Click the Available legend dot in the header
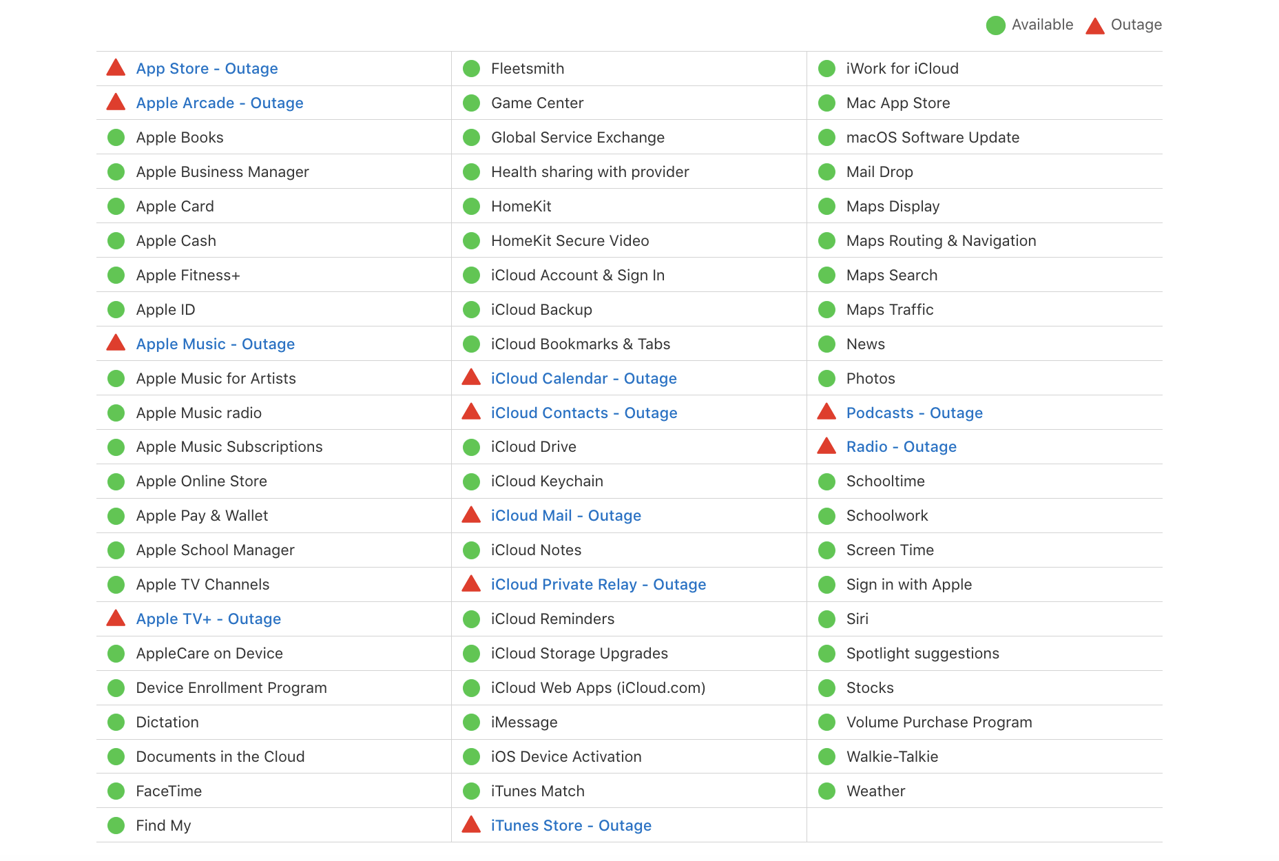The image size is (1279, 861). pyautogui.click(x=995, y=25)
